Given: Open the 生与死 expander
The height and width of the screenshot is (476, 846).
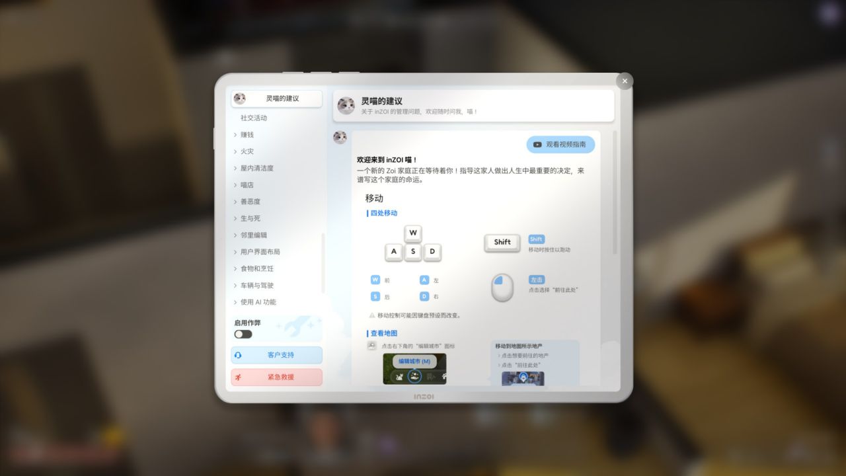Looking at the screenshot, I should pyautogui.click(x=247, y=218).
